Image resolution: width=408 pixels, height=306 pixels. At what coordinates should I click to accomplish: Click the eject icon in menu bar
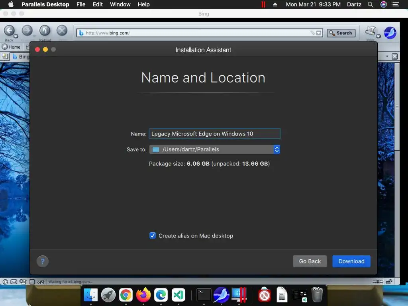click(x=275, y=4)
